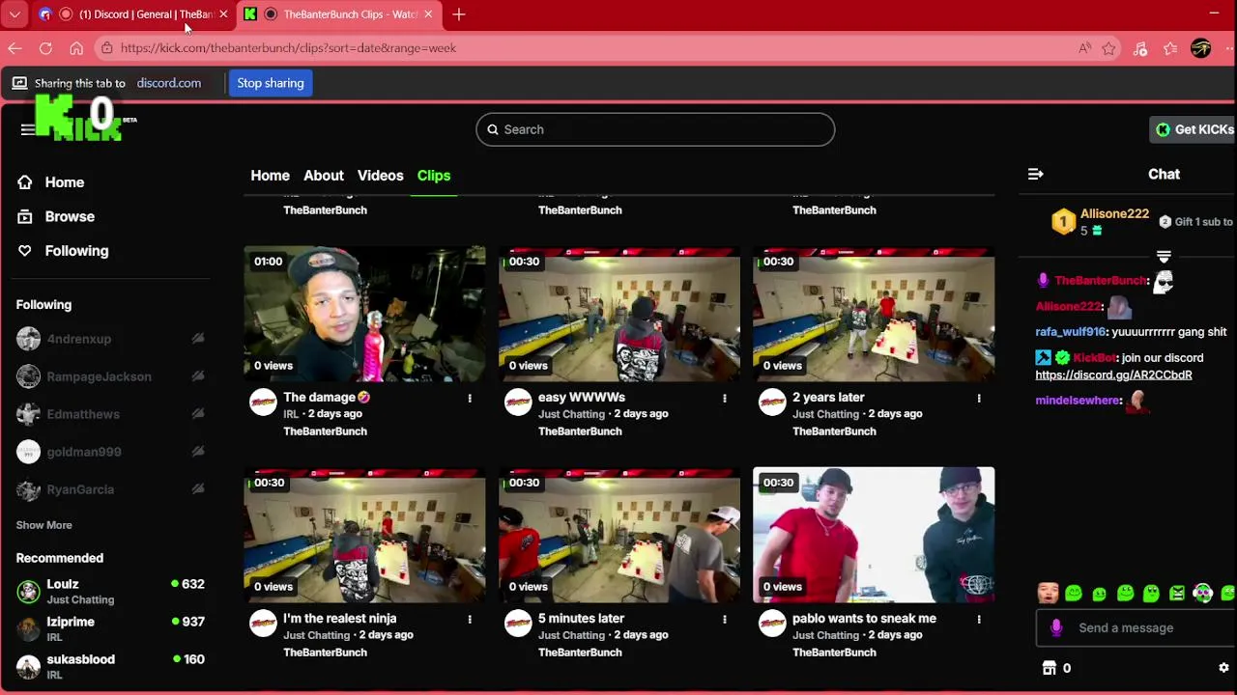
Task: Open options menu for easy WWWWs clip
Action: click(x=725, y=398)
